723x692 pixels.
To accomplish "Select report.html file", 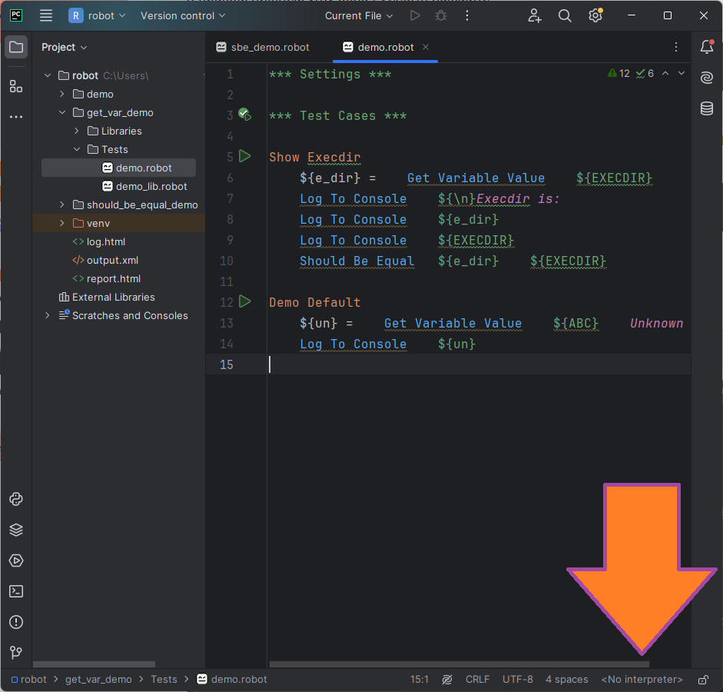I will click(107, 278).
